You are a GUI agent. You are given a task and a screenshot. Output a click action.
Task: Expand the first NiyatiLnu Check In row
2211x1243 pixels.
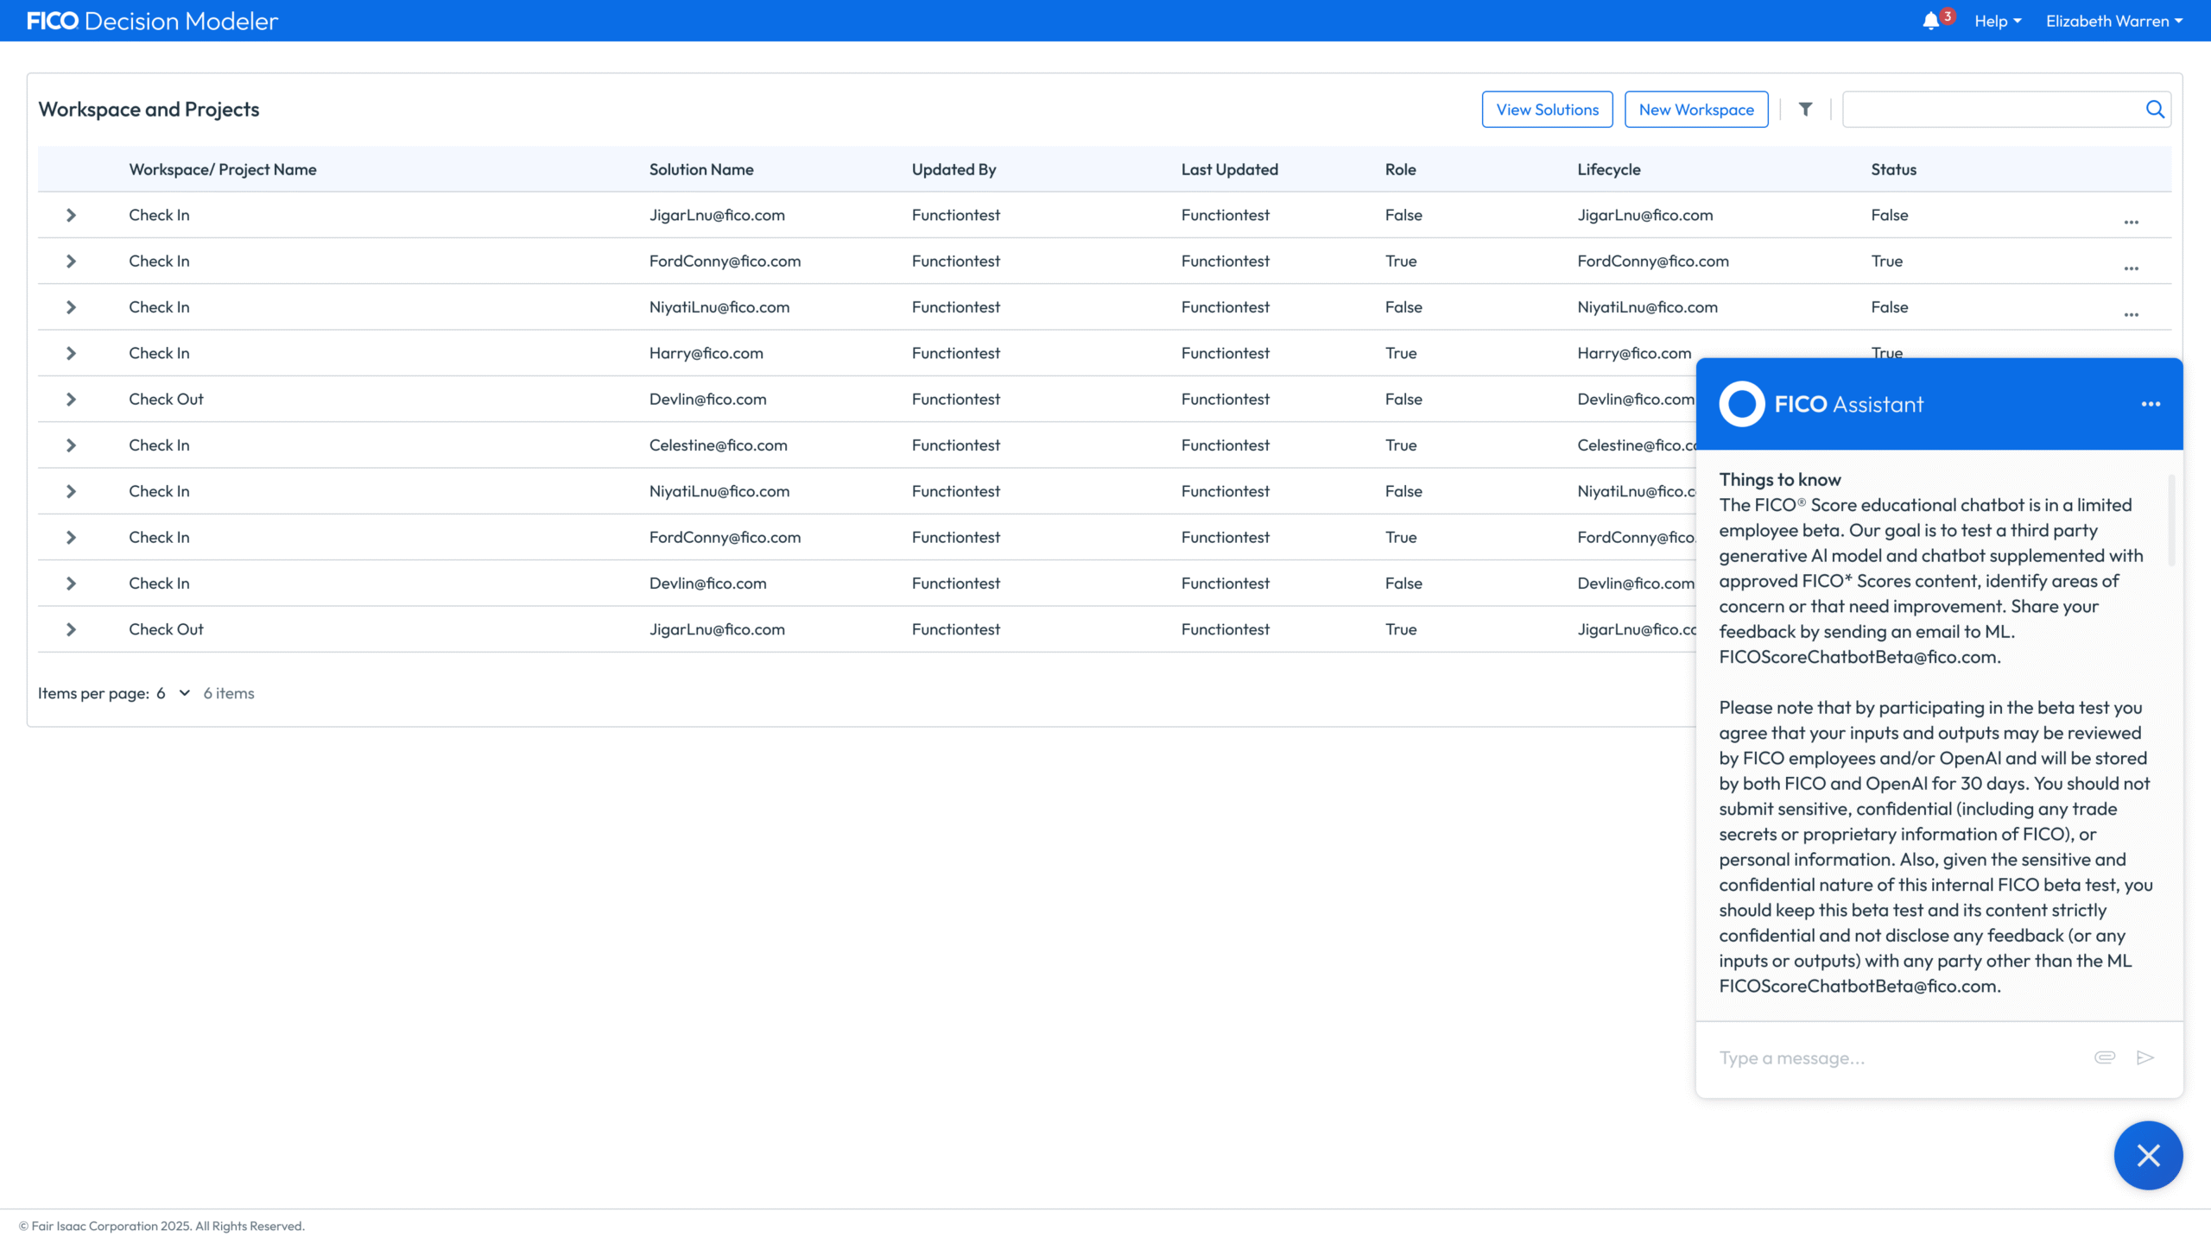click(x=71, y=307)
